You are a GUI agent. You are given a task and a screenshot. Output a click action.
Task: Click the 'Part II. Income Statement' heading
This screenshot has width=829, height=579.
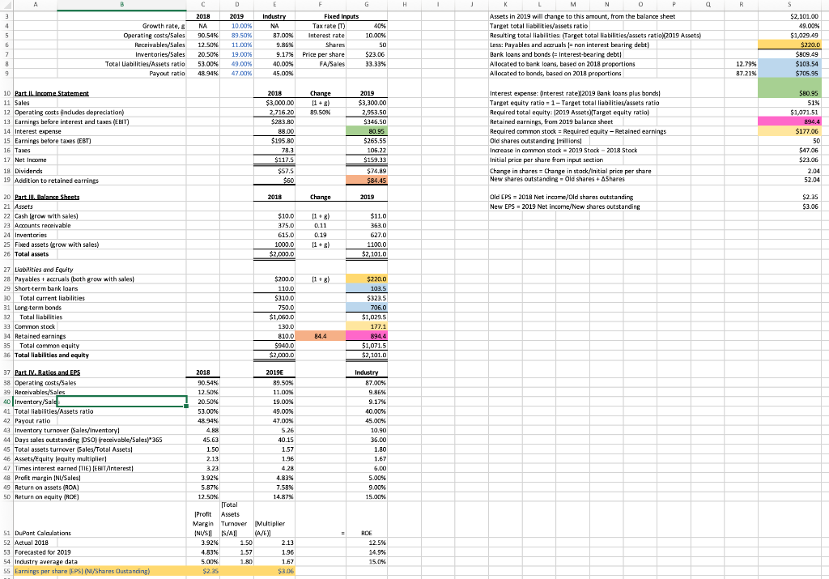(x=52, y=94)
